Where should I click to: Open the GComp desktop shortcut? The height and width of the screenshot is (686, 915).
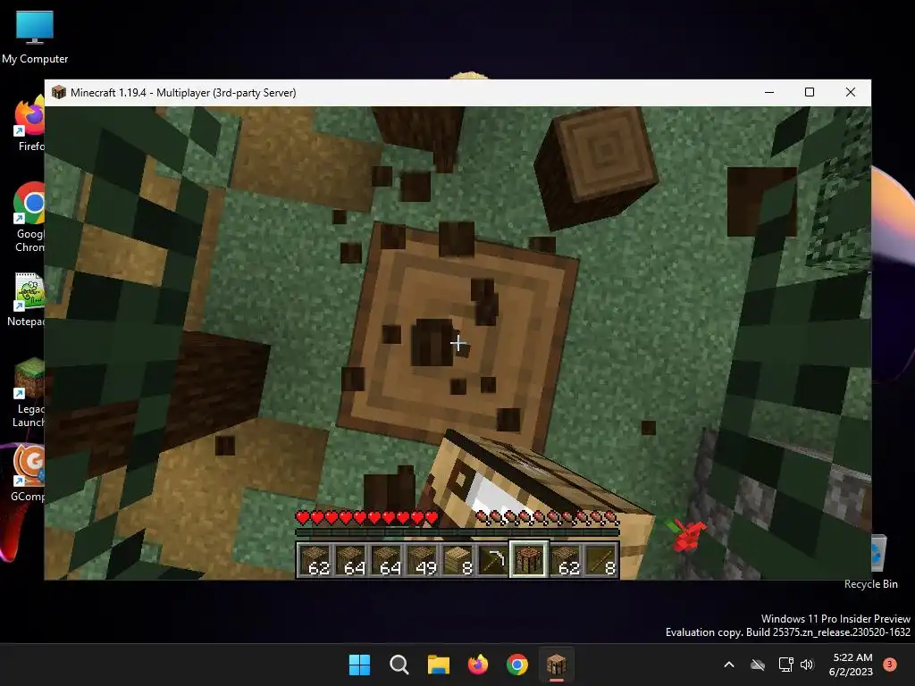click(x=28, y=473)
